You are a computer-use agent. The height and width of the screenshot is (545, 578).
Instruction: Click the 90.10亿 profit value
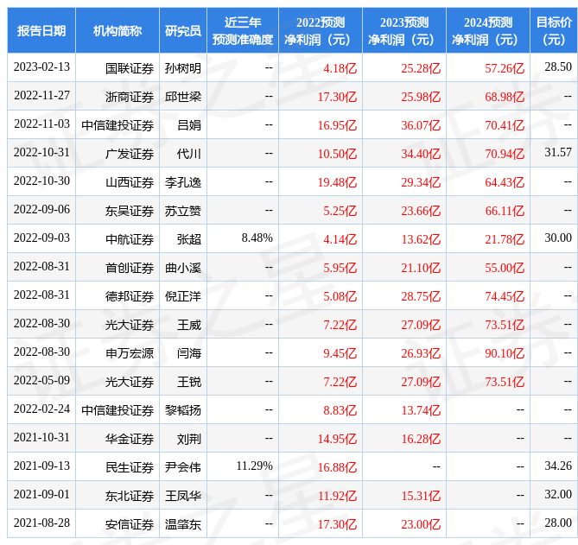(505, 353)
